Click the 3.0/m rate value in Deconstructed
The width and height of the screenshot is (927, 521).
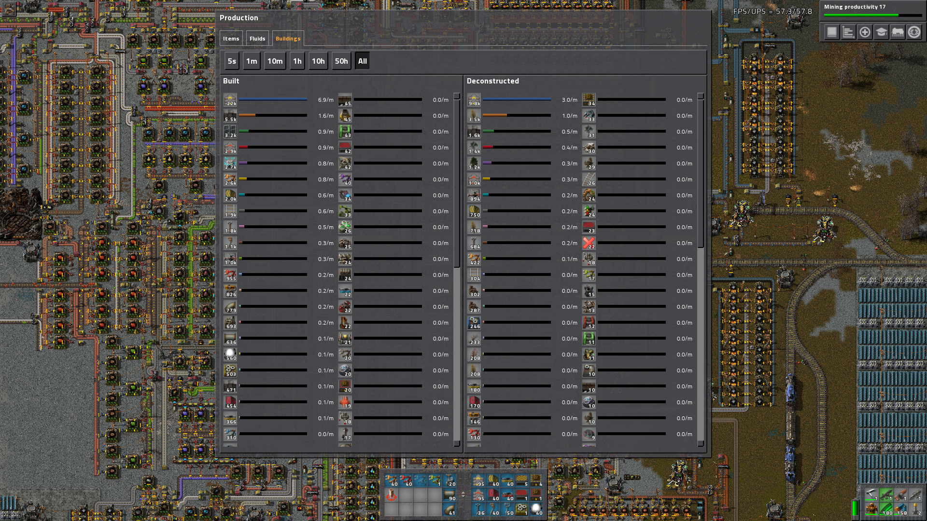point(570,100)
